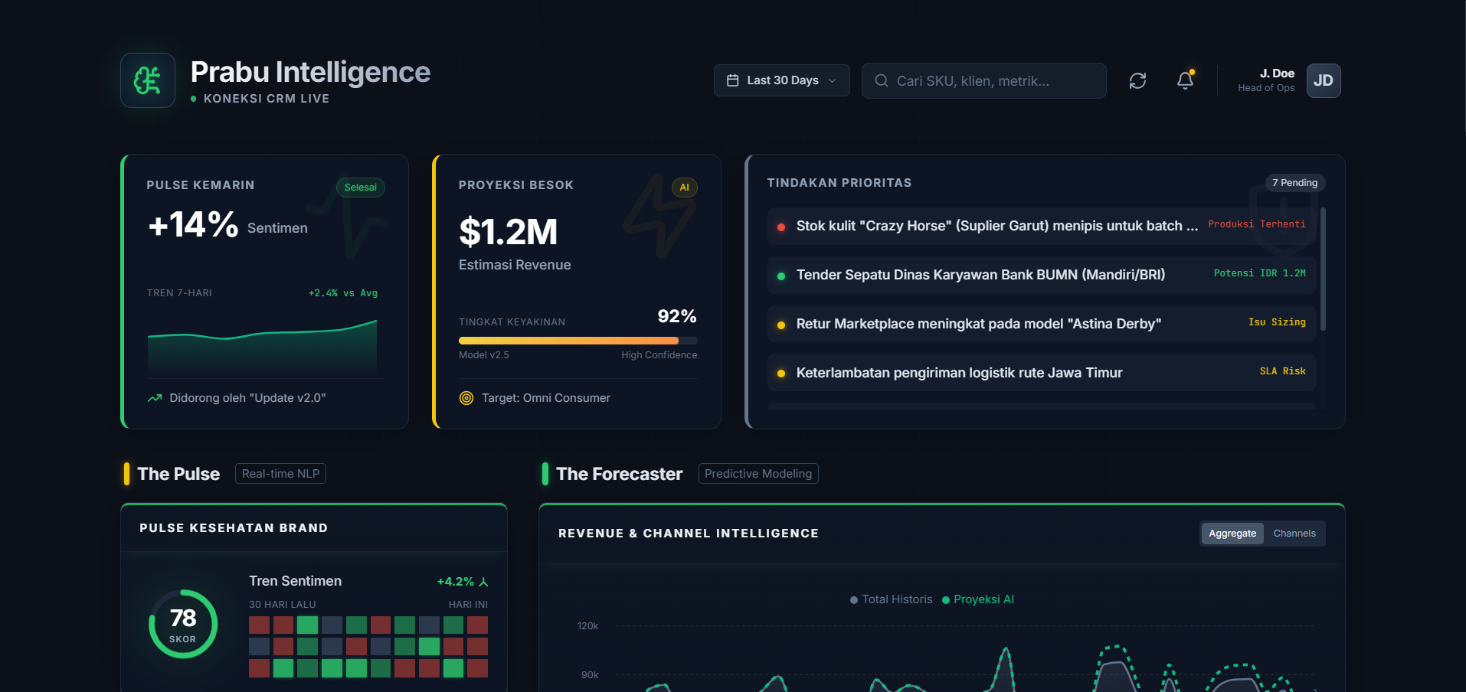Click the yellow dot on Keterlambatan pengiriman row
The image size is (1466, 692).
coord(781,374)
